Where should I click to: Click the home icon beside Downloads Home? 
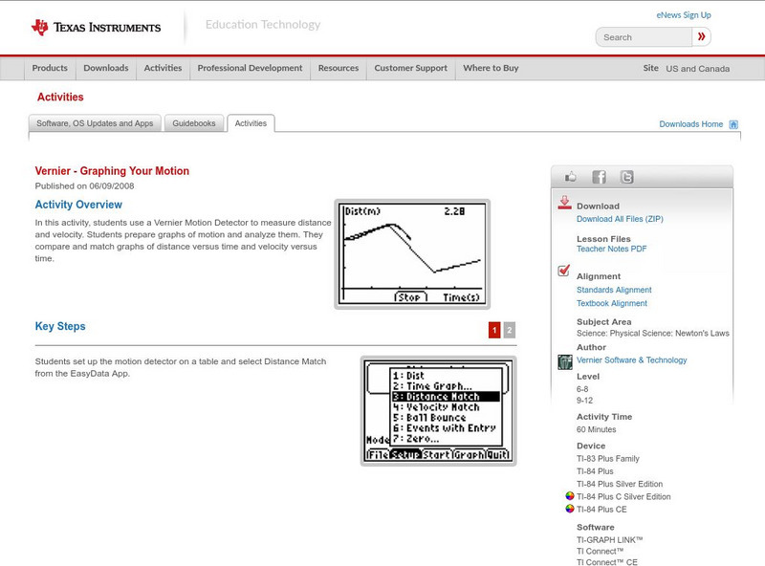733,124
